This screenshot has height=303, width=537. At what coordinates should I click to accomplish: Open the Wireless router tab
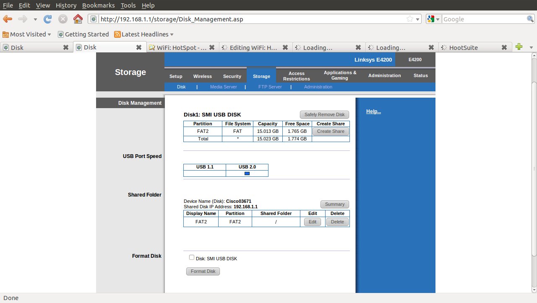[202, 76]
